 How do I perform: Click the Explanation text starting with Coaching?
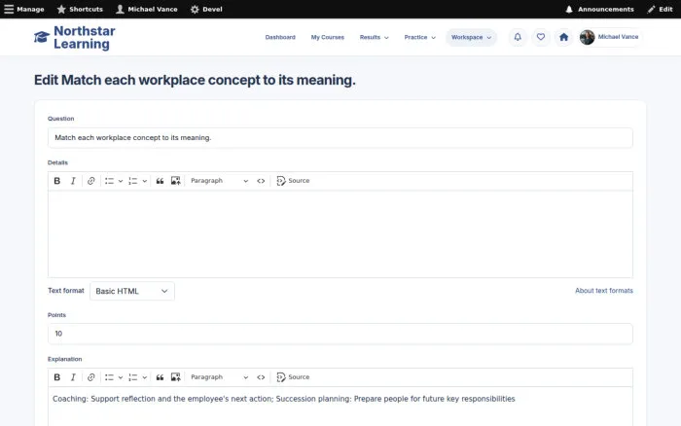click(x=284, y=399)
